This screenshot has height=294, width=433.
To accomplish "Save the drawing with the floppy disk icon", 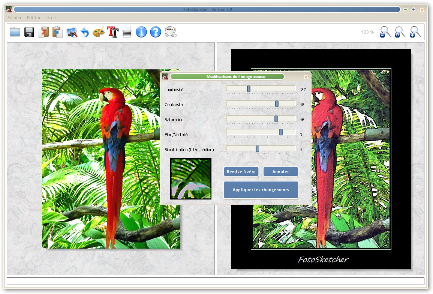I will click(x=29, y=32).
